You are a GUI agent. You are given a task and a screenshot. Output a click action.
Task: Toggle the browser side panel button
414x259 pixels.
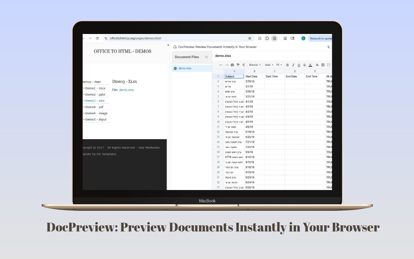(x=274, y=38)
